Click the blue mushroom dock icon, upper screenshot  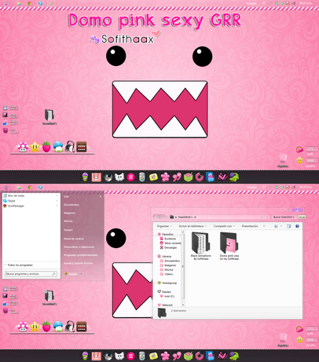(x=58, y=147)
